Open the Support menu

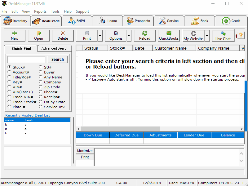[x=82, y=11]
